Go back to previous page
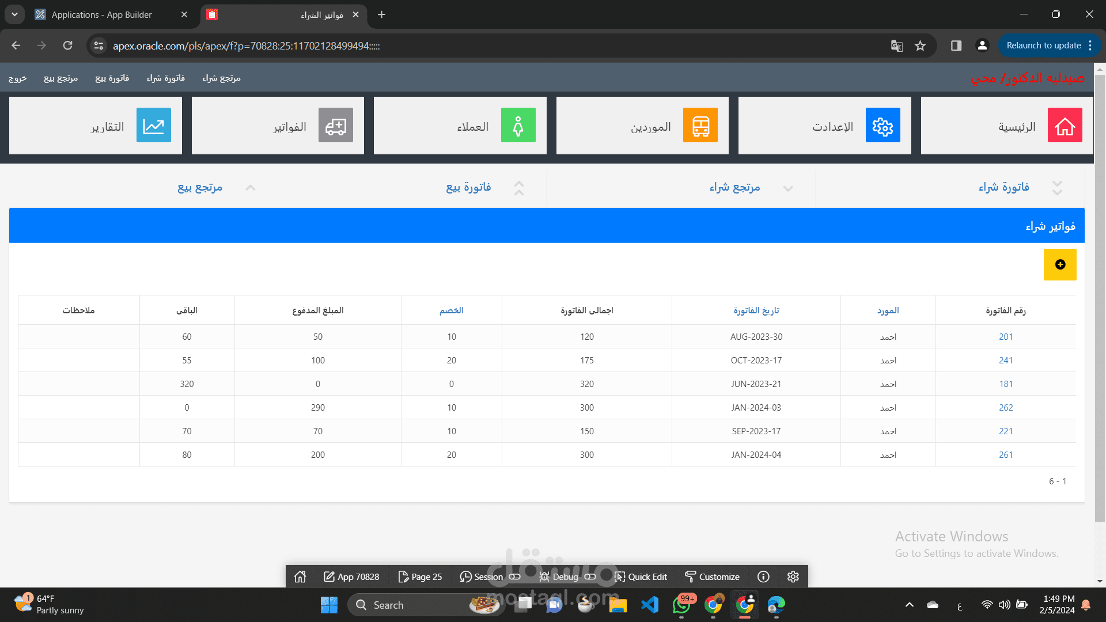This screenshot has height=622, width=1106. pos(16,45)
